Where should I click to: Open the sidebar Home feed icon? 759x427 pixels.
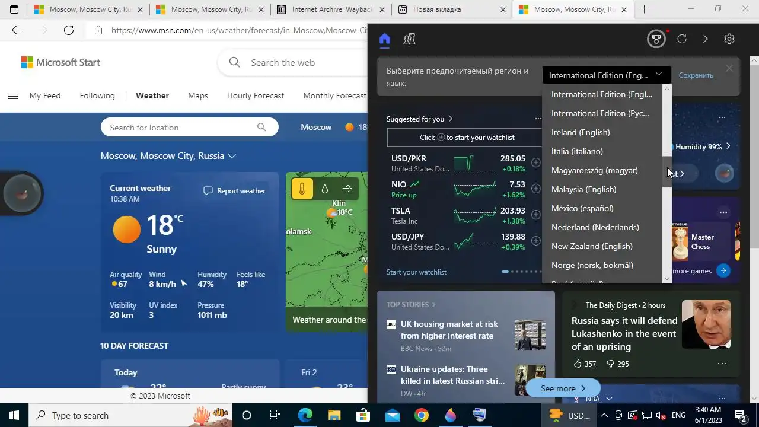[385, 39]
